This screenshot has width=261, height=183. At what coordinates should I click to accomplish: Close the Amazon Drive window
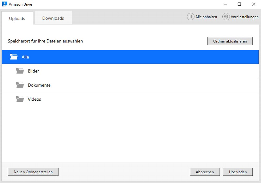click(253, 4)
